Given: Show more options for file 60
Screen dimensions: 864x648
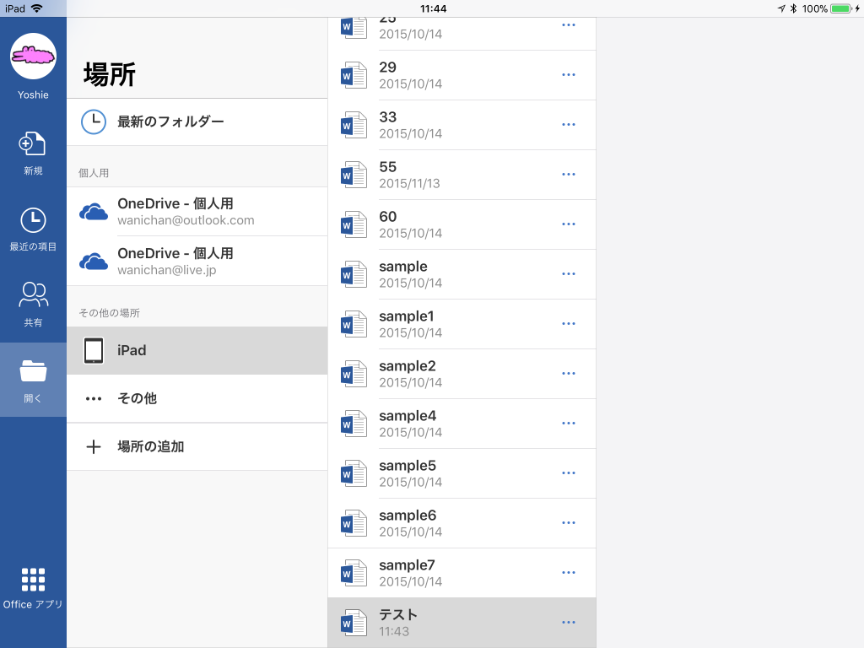Looking at the screenshot, I should pos(569,224).
